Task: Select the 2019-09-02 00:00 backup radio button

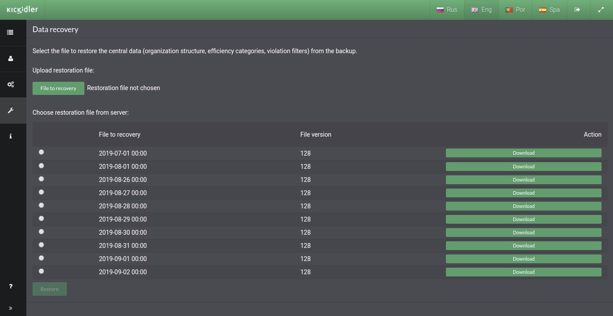Action: point(41,271)
